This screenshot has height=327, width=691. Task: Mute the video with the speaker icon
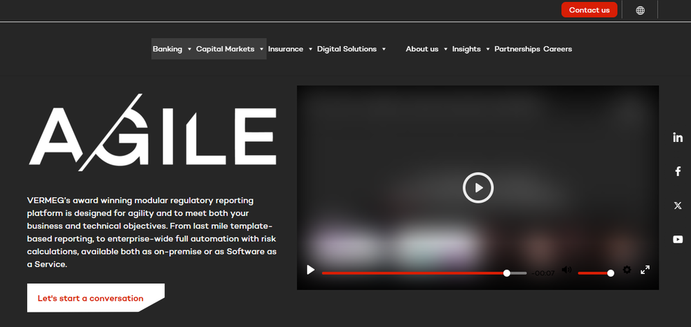[567, 270]
